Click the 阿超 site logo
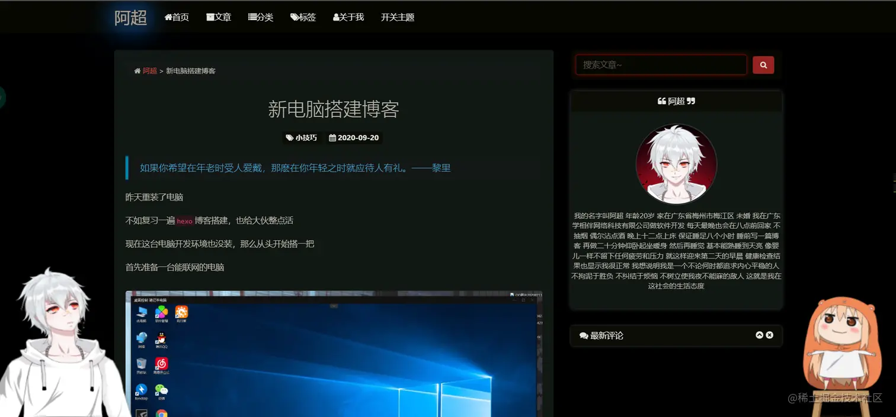The height and width of the screenshot is (417, 896). (x=130, y=17)
